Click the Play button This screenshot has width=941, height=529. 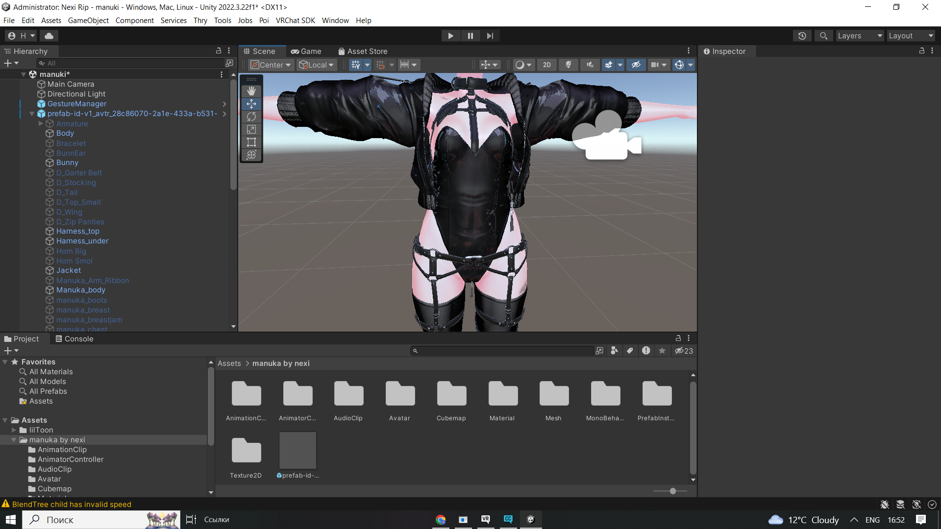pyautogui.click(x=450, y=36)
